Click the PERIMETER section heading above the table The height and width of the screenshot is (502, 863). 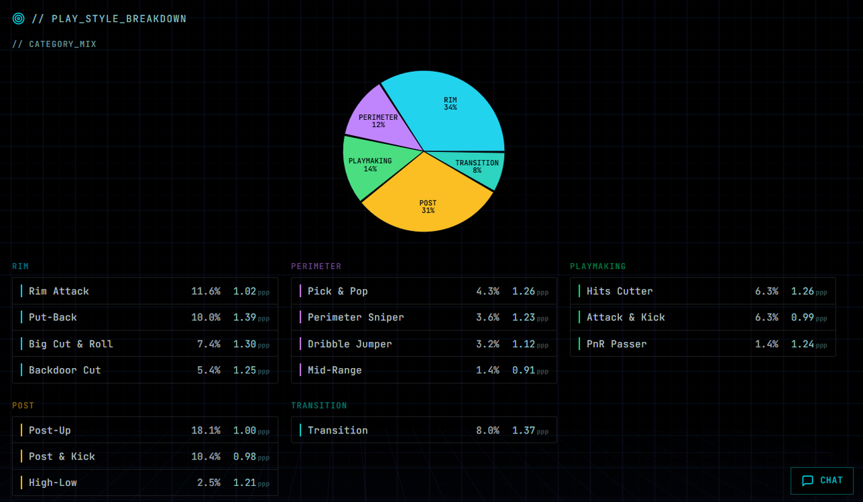[316, 266]
